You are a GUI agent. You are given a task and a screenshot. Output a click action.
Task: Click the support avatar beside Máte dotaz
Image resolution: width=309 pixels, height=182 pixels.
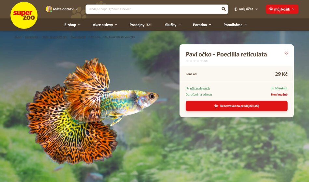[x=49, y=9]
